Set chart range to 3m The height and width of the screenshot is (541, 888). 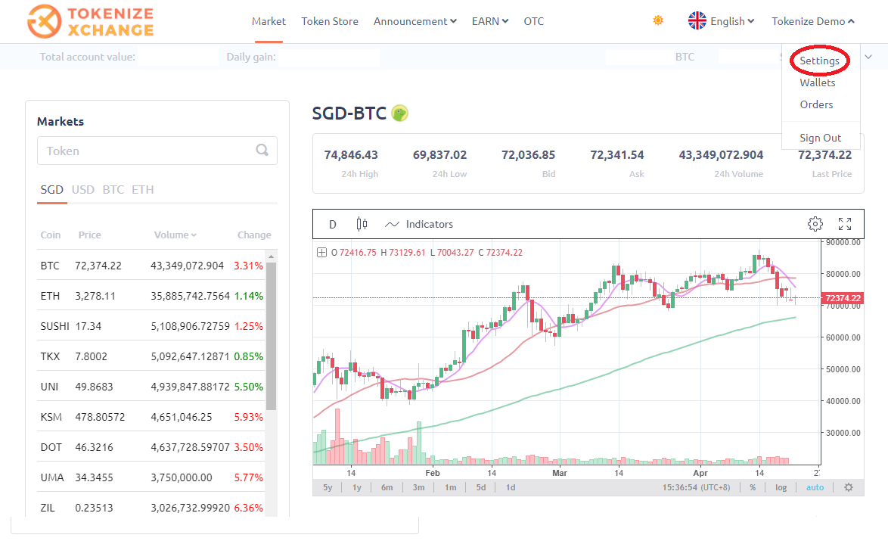418,487
